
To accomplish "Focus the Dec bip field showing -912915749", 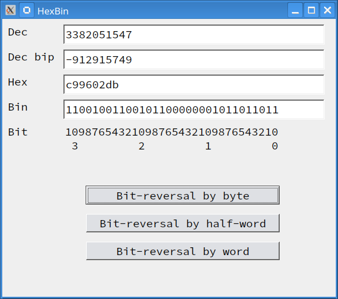I will click(x=193, y=59).
